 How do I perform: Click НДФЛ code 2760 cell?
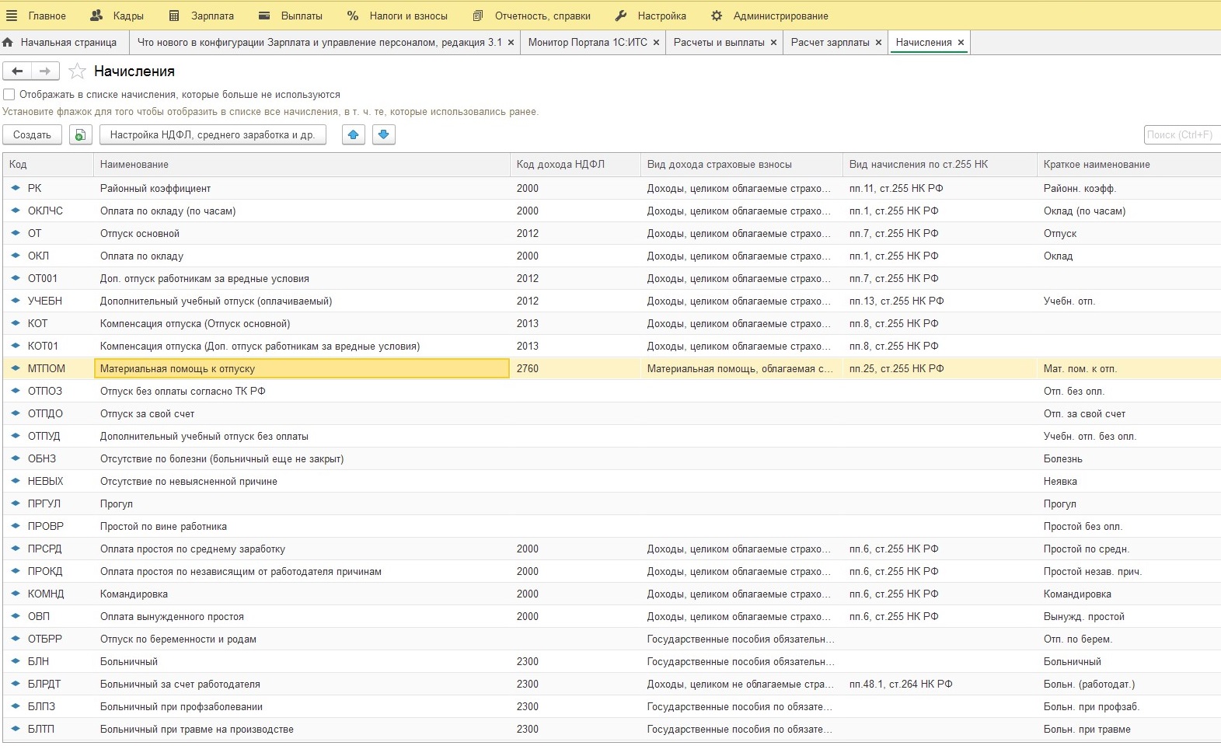575,368
